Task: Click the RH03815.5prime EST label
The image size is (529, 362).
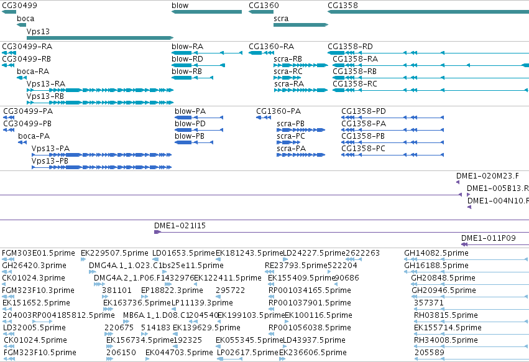Action: tap(446, 315)
